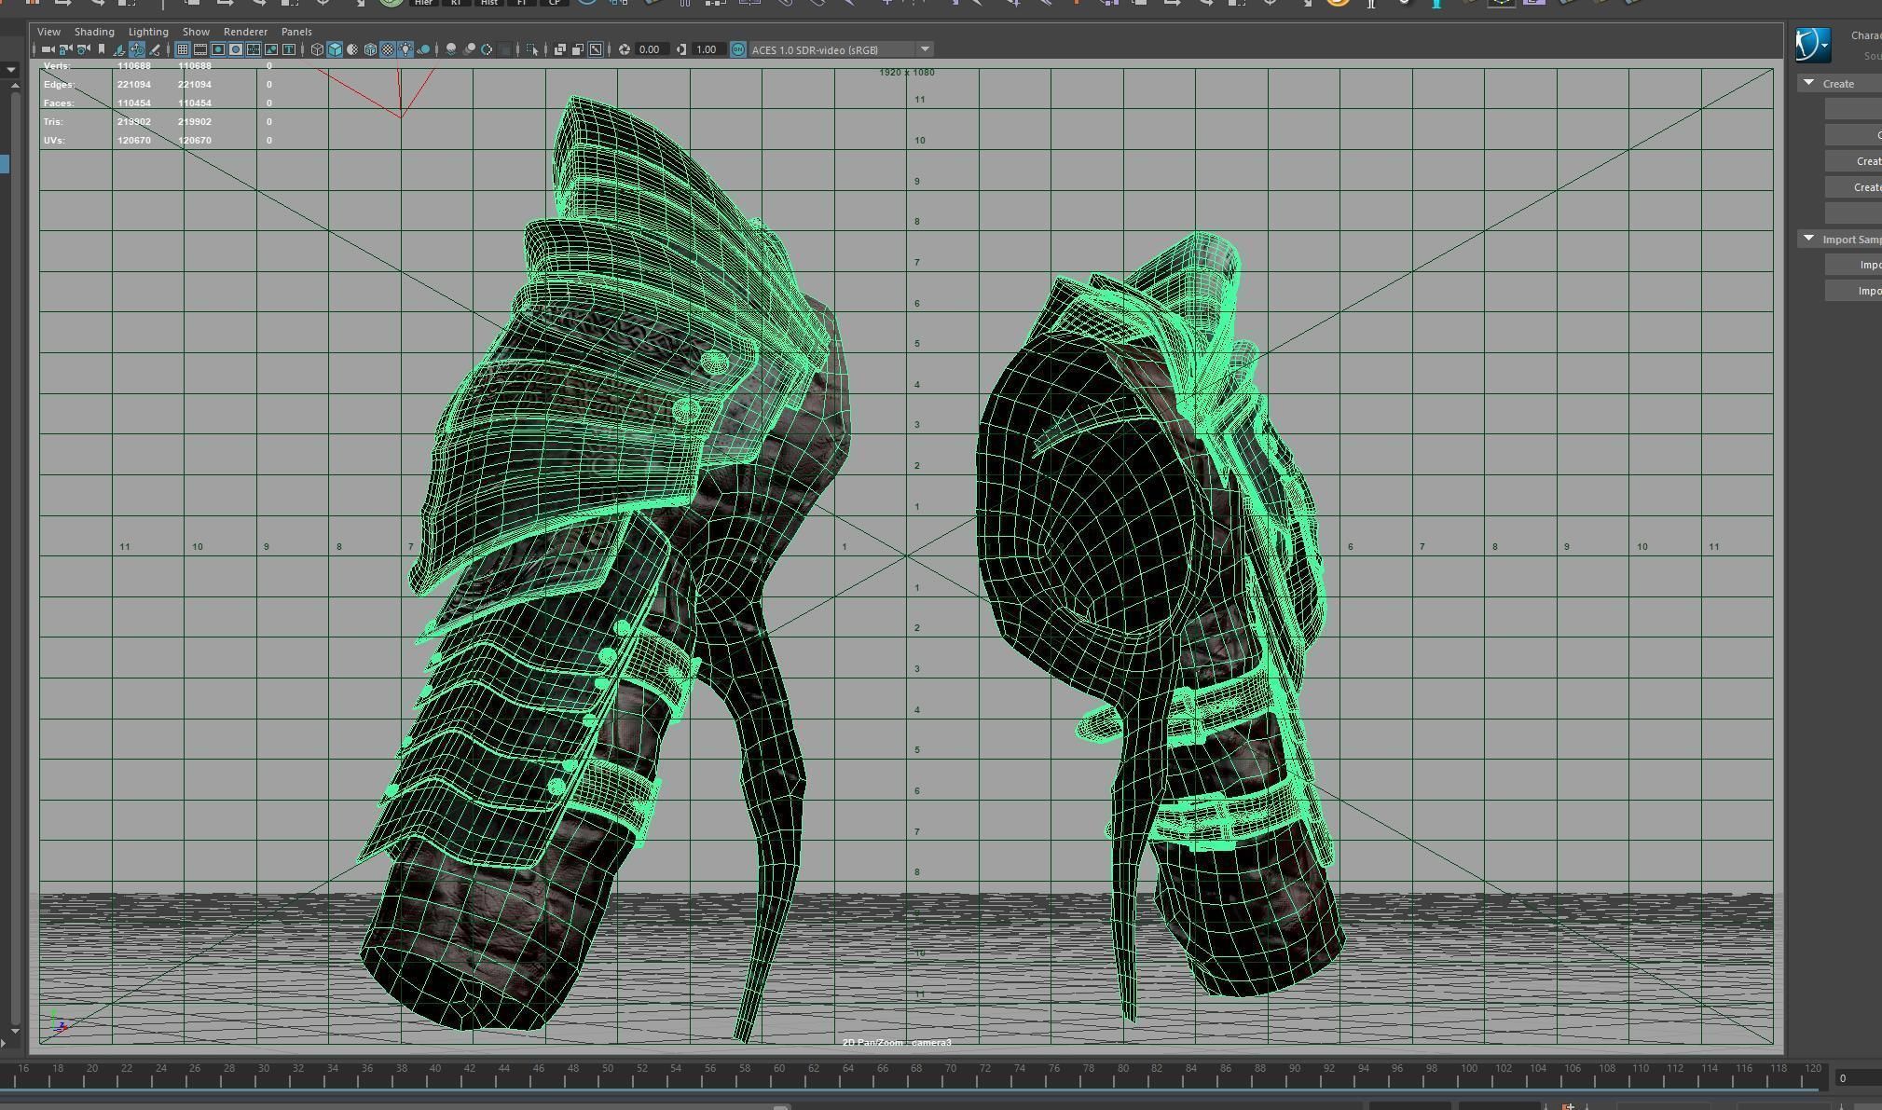This screenshot has width=1882, height=1110.
Task: Toggle the color management ON button
Action: (738, 49)
